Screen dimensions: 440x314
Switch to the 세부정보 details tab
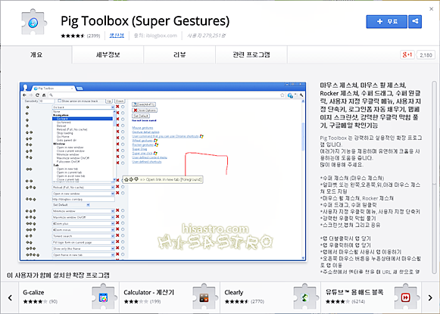pyautogui.click(x=108, y=54)
